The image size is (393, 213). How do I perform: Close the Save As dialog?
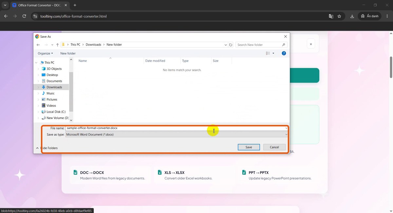tap(285, 36)
